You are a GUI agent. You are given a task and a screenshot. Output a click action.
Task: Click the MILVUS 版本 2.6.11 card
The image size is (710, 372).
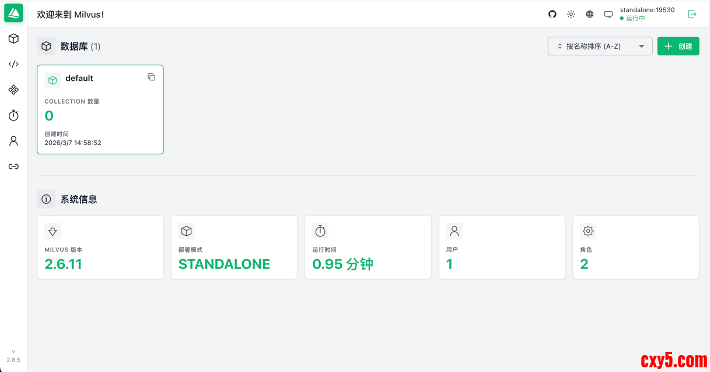pos(100,247)
